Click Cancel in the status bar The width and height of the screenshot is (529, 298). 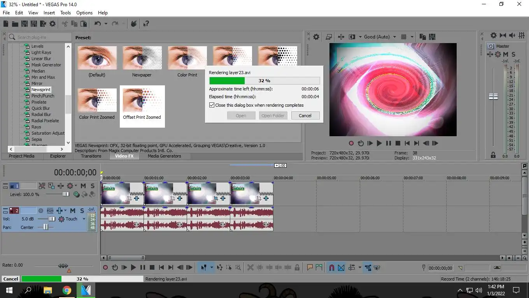[x=11, y=279]
